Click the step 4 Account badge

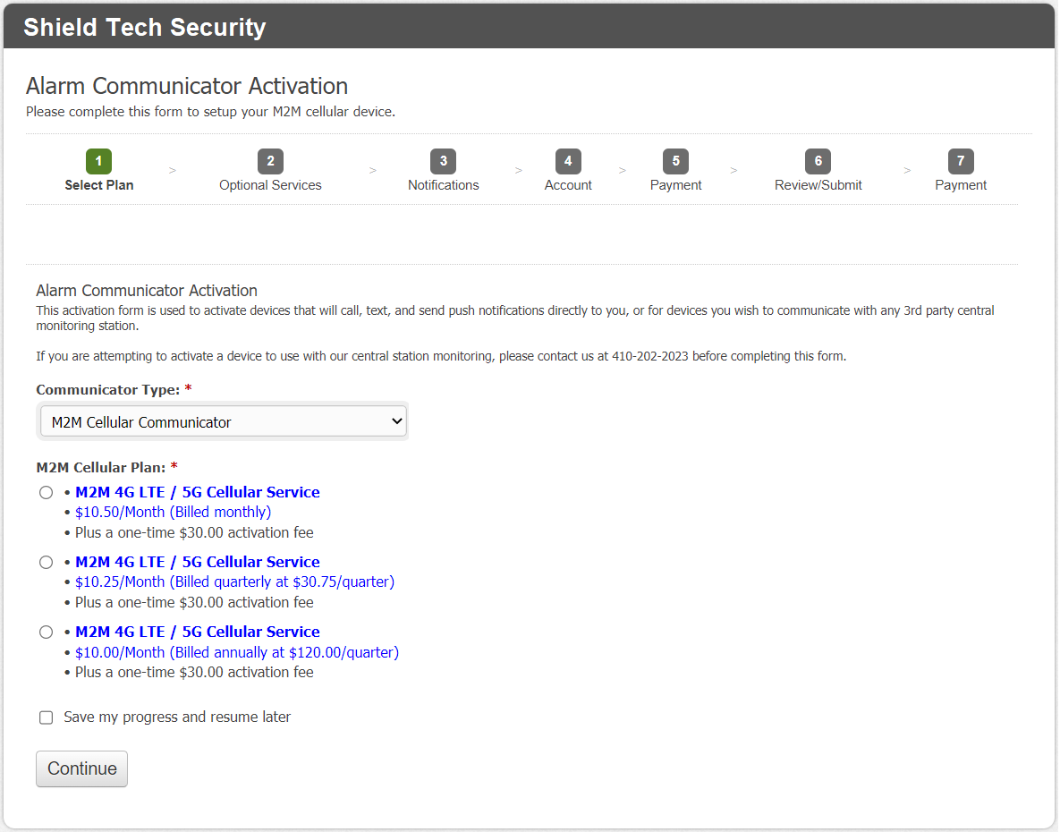[x=568, y=162]
